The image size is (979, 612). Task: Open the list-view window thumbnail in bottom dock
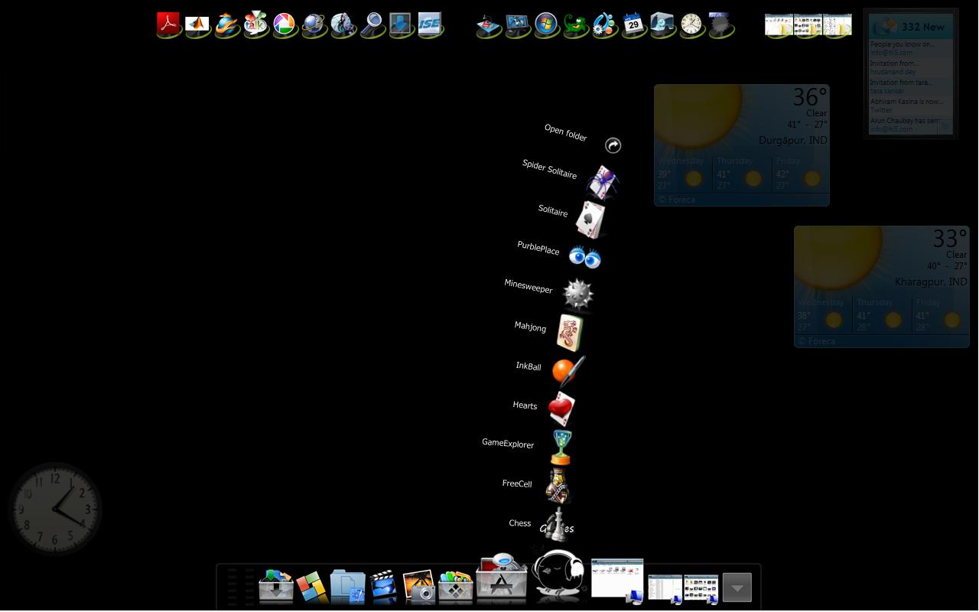[x=665, y=588]
